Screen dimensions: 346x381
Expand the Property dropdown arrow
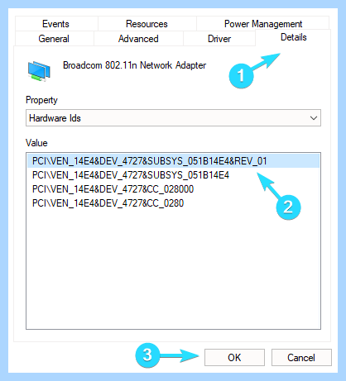tap(314, 118)
